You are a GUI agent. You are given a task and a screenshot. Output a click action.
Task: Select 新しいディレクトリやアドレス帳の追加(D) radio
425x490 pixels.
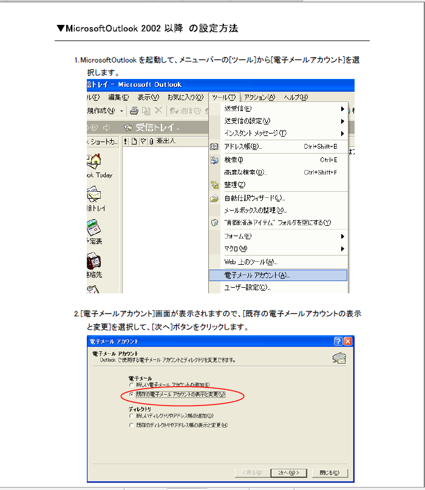132,416
